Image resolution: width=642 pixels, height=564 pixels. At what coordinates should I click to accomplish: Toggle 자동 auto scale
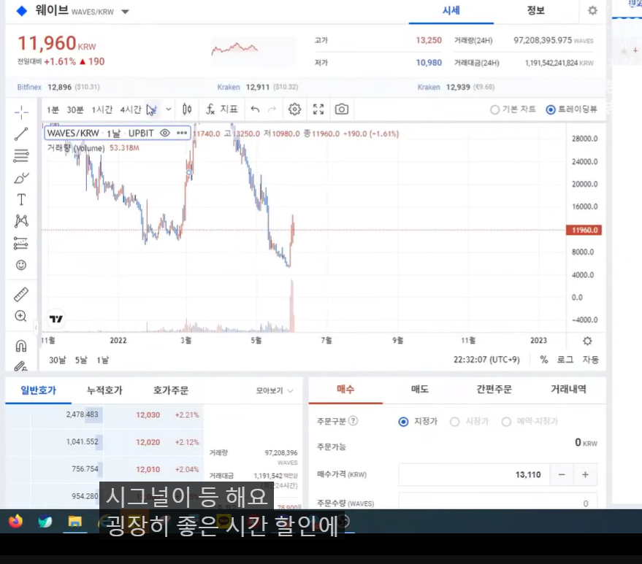click(x=590, y=360)
